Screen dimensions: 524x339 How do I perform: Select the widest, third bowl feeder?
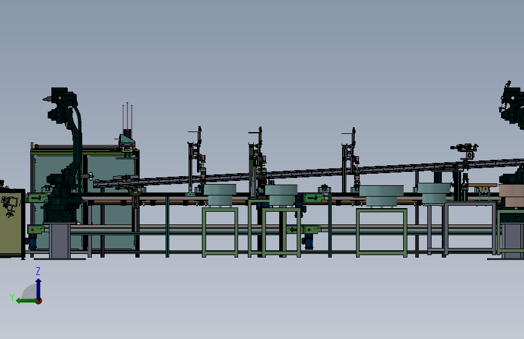click(381, 196)
